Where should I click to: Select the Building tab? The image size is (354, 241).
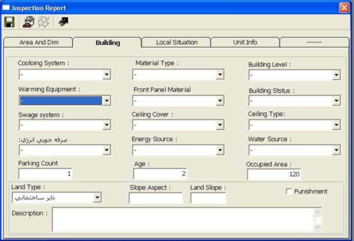(x=107, y=43)
